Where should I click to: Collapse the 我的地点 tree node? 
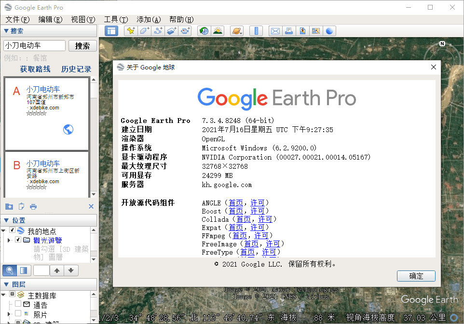[x=3, y=230]
